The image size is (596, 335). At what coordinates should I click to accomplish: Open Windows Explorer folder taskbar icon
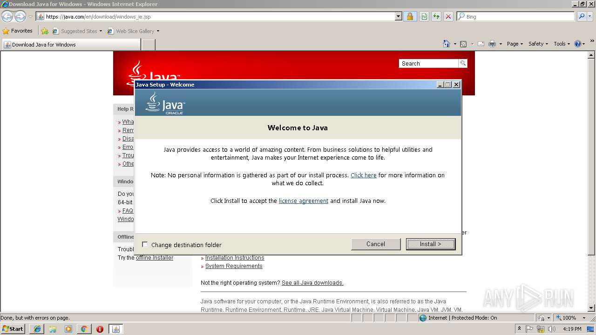click(x=53, y=329)
